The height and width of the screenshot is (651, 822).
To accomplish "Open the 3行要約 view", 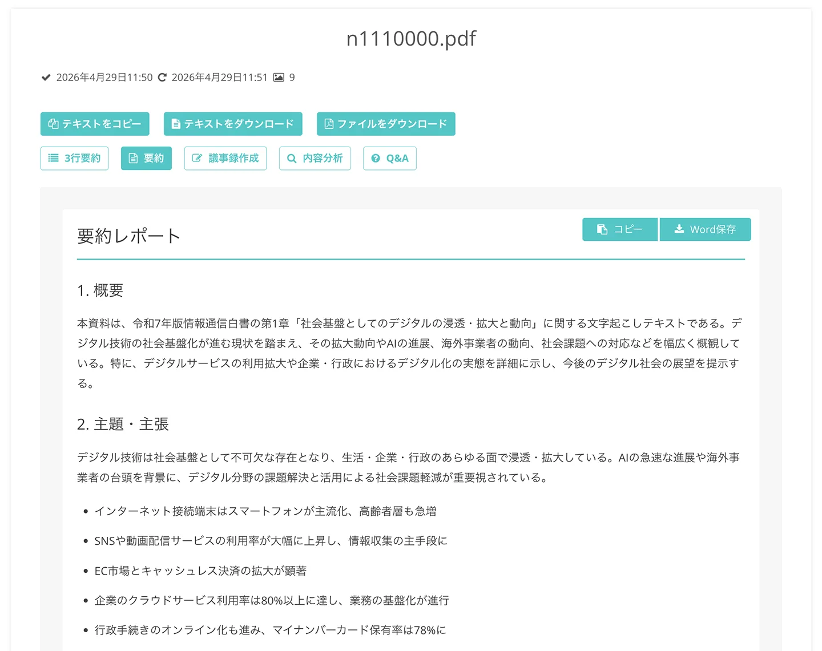I will (74, 158).
